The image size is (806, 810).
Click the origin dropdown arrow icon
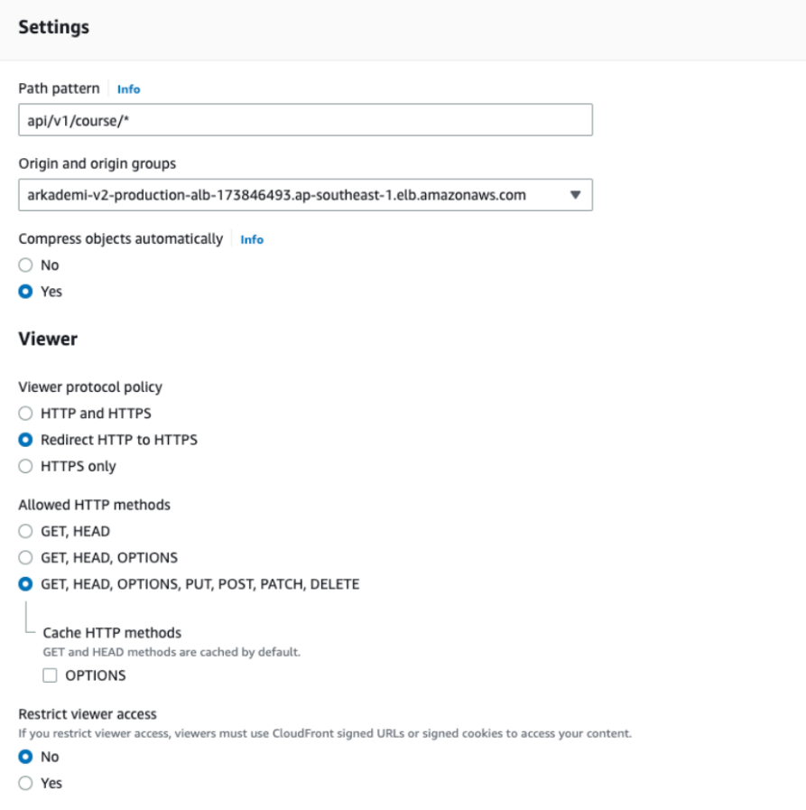point(575,194)
